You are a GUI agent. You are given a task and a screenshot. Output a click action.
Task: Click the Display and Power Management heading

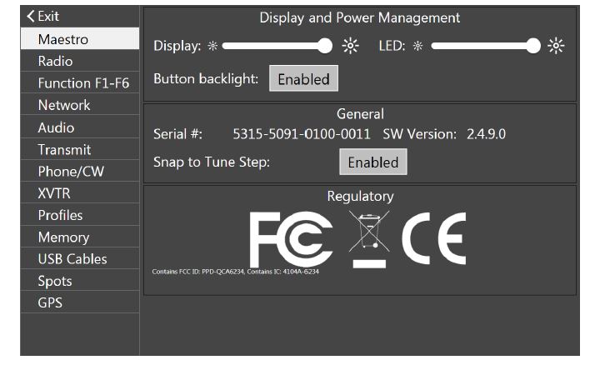point(360,17)
